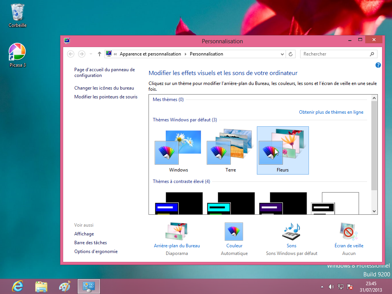Click the theme list scroll up arrow
392x294 pixels.
coord(374,98)
